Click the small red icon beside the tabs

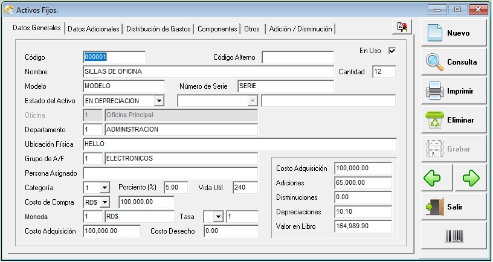(402, 27)
